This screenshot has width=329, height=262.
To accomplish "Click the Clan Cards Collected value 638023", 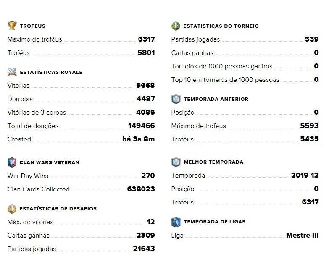I will pyautogui.click(x=141, y=189).
